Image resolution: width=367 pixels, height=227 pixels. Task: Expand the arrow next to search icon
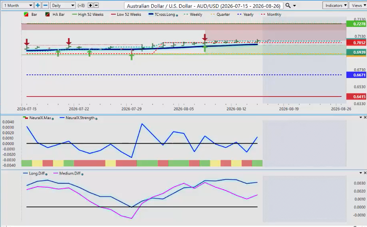coord(295,6)
